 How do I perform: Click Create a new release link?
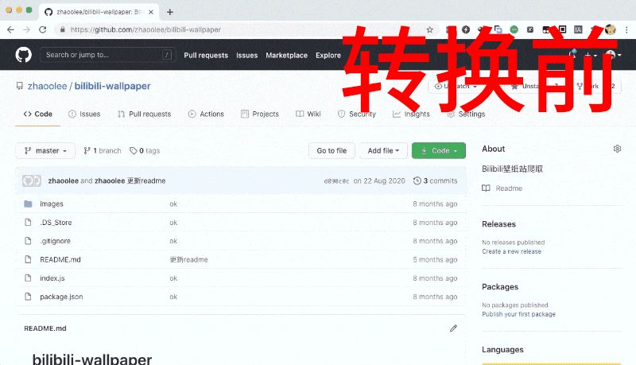click(x=511, y=251)
